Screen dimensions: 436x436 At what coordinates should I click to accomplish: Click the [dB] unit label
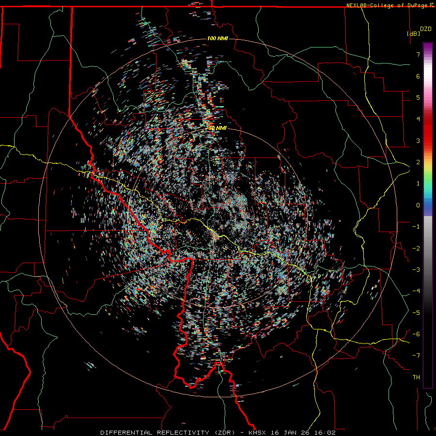413,33
